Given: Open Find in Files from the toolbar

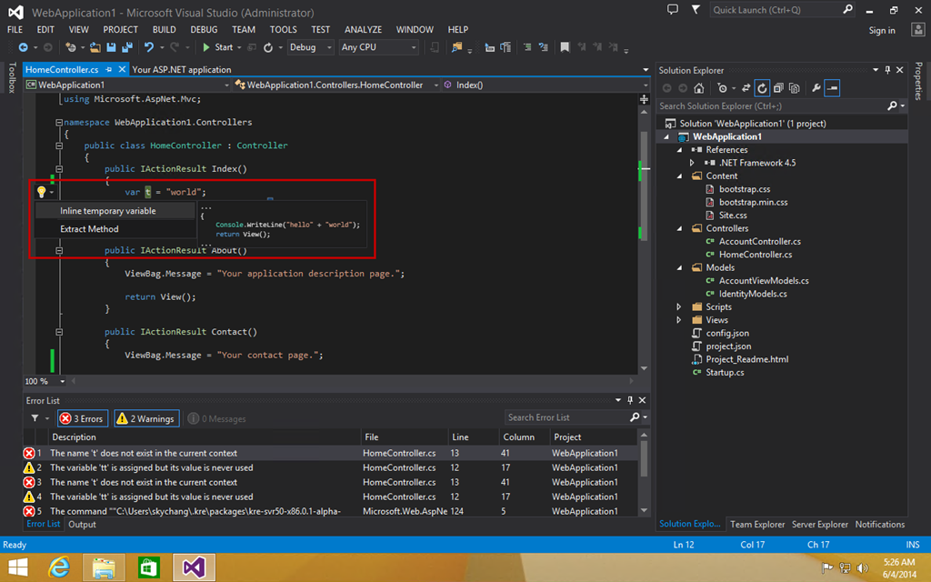Looking at the screenshot, I should tap(456, 47).
